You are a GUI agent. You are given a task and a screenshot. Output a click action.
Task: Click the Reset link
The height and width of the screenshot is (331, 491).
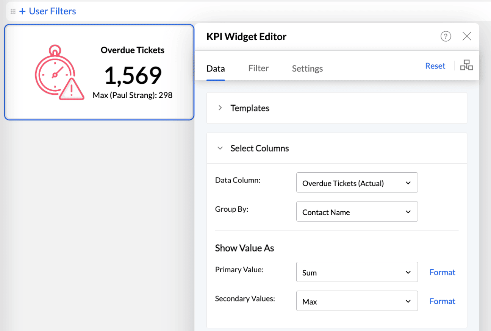coord(435,66)
